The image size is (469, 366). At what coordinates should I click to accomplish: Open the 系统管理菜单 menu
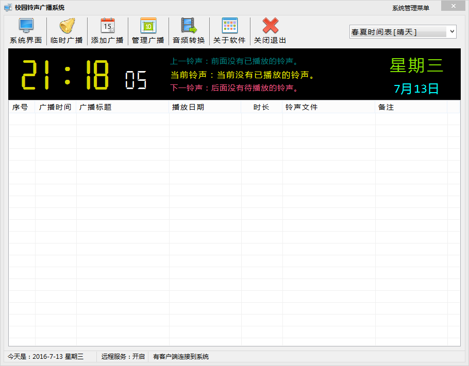410,8
